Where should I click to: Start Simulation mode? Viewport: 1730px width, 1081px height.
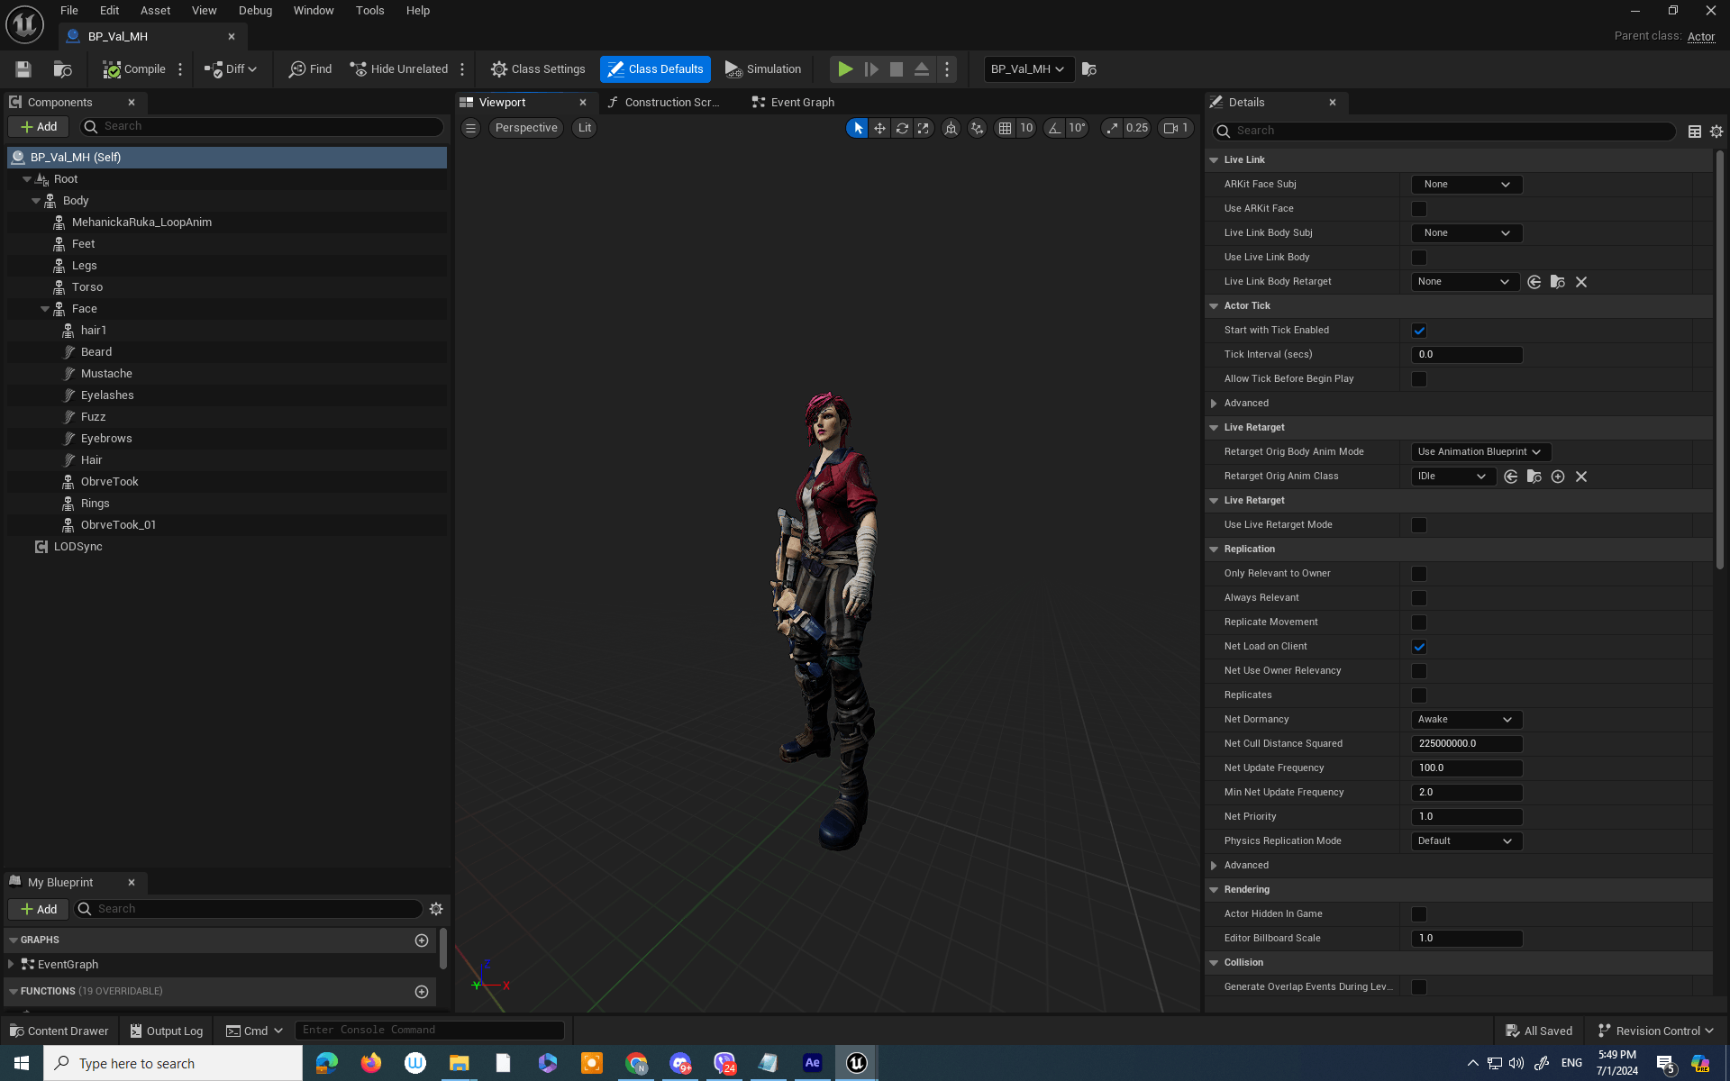763,69
